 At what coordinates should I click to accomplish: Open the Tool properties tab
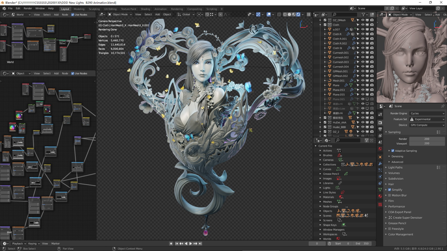tap(380, 114)
